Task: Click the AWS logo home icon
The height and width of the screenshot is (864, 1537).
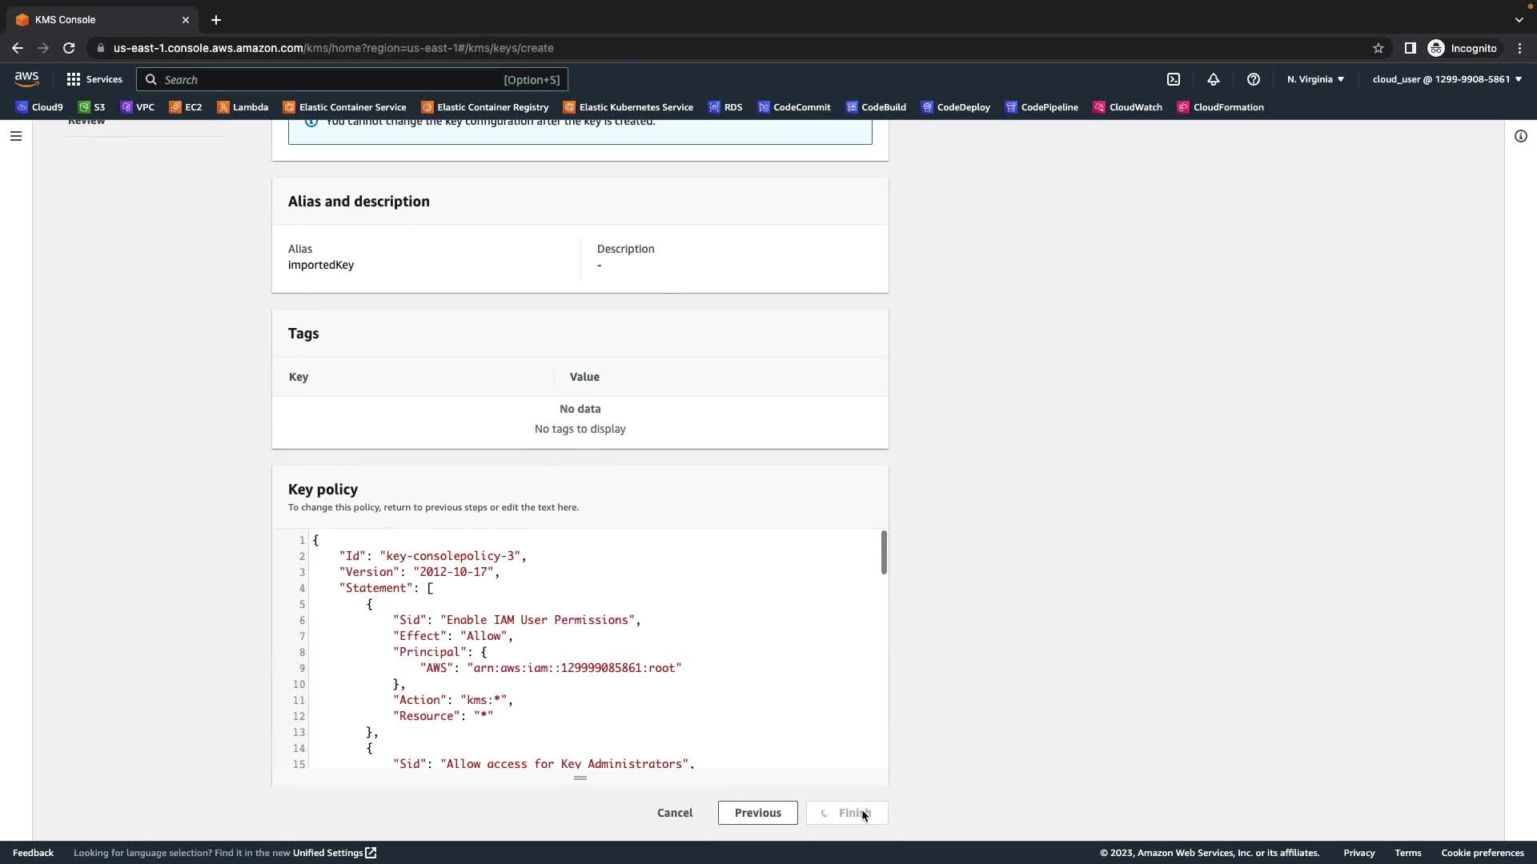Action: 26,78
